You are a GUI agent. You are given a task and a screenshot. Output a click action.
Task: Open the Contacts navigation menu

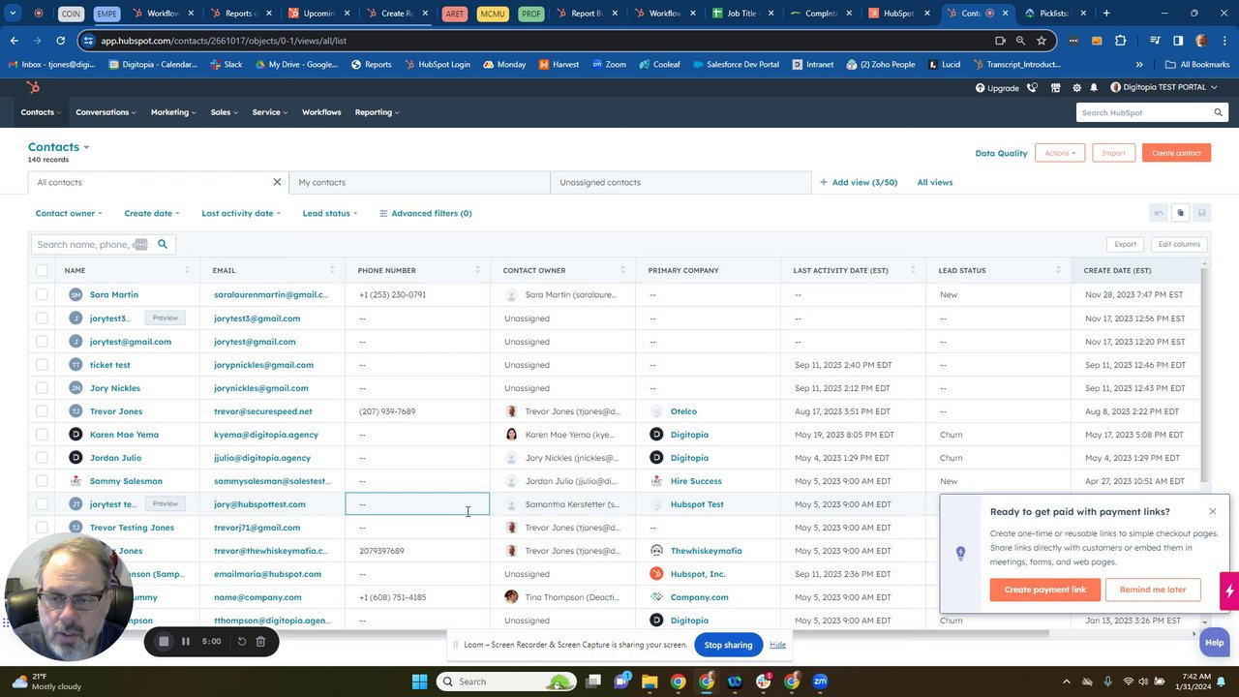pyautogui.click(x=41, y=112)
